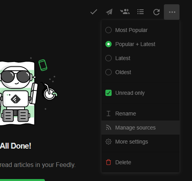The image size is (192, 181).
Task: Click the Rename menu entry
Action: 140,114
